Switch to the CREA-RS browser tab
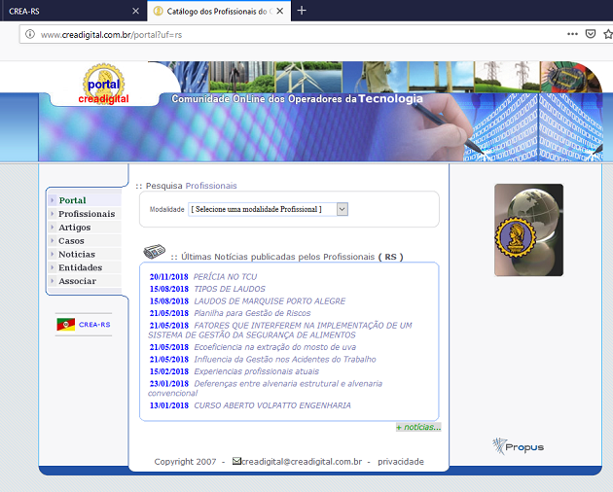Screen dimensions: 613x492 click(x=58, y=11)
